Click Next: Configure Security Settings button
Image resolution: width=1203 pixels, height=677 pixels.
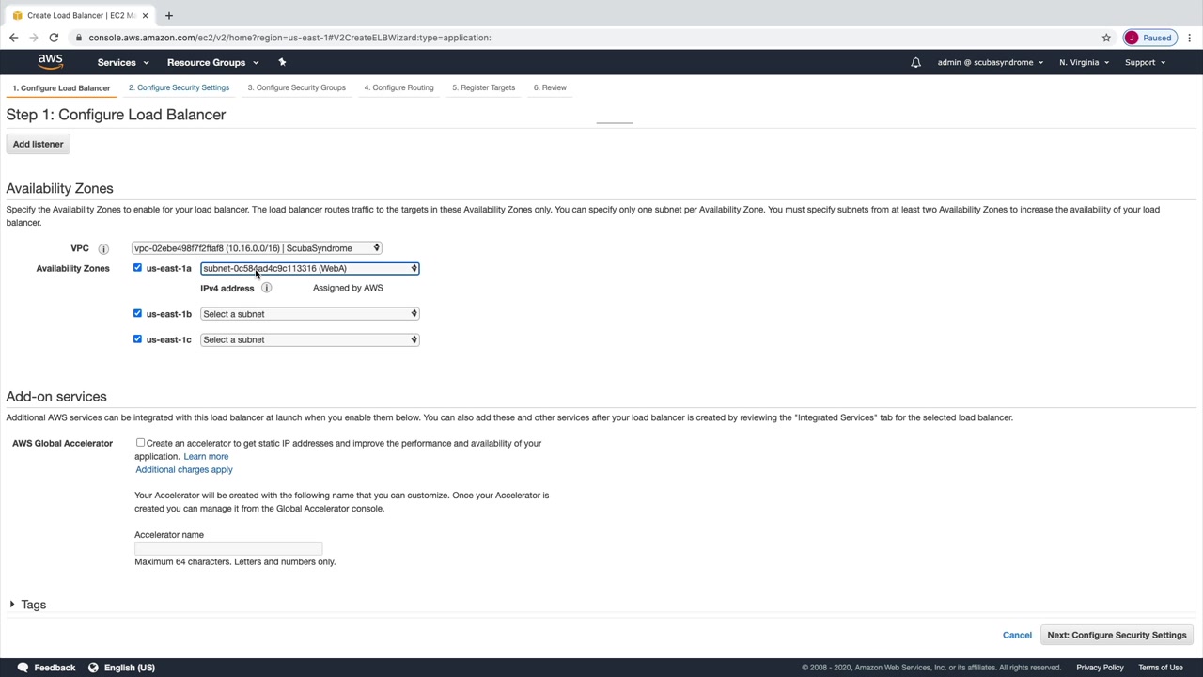point(1117,635)
